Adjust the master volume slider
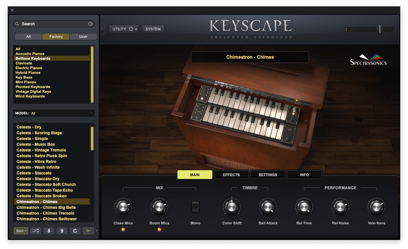The height and width of the screenshot is (249, 408). (380, 29)
